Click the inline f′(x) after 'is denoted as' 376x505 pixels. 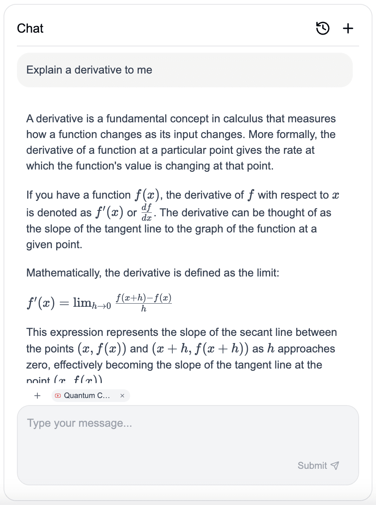[110, 213]
